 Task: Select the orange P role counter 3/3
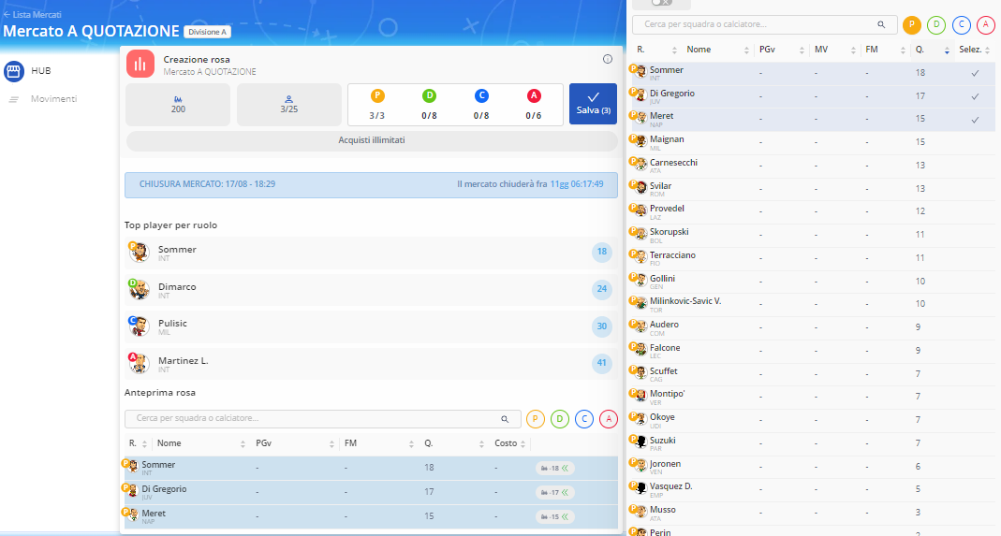click(377, 105)
